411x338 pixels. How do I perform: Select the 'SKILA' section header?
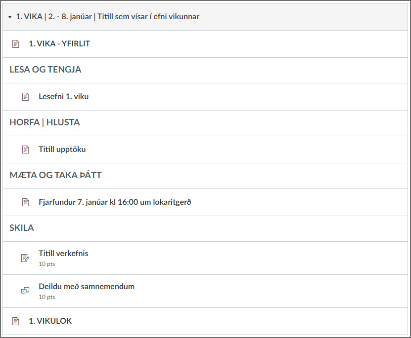coord(22,228)
